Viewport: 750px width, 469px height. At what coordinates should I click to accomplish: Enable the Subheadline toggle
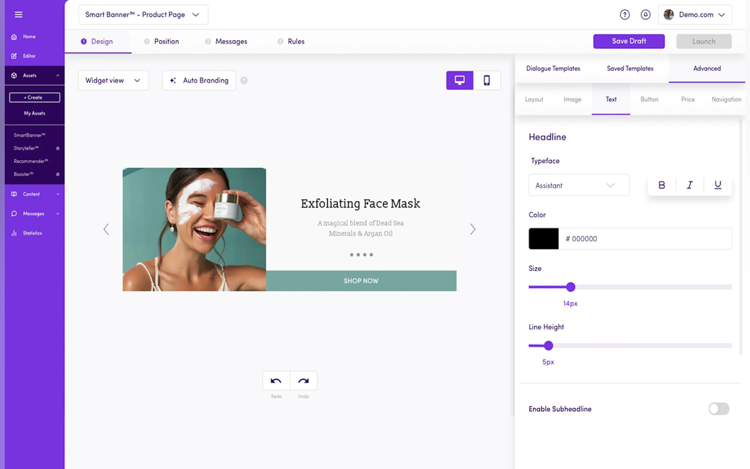pos(718,408)
